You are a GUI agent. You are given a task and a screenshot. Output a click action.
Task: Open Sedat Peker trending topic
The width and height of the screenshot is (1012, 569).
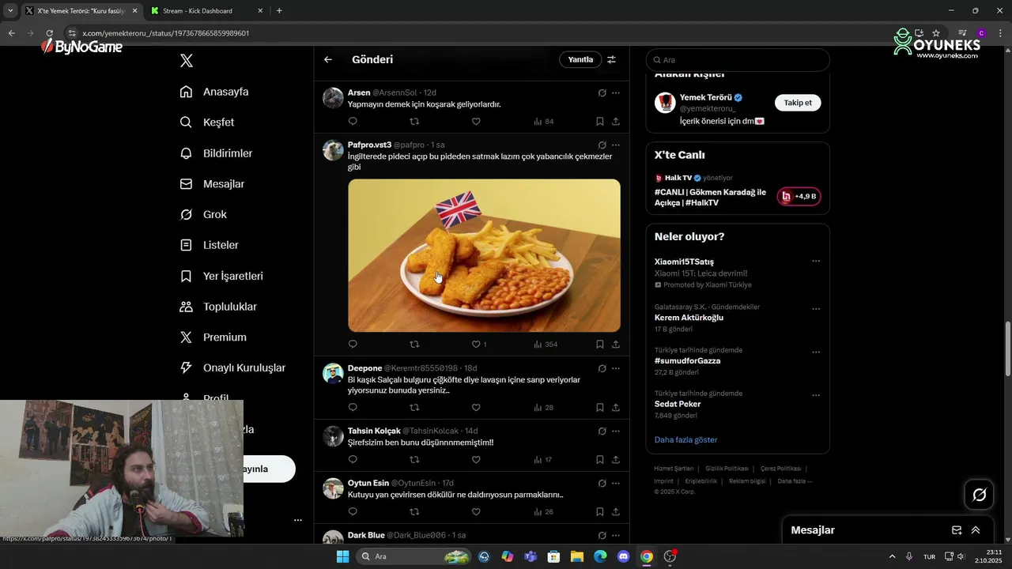coord(678,404)
